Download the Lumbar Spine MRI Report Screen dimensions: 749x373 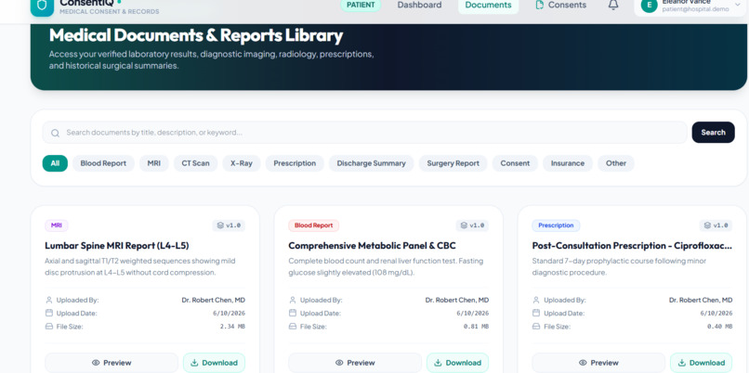(214, 363)
